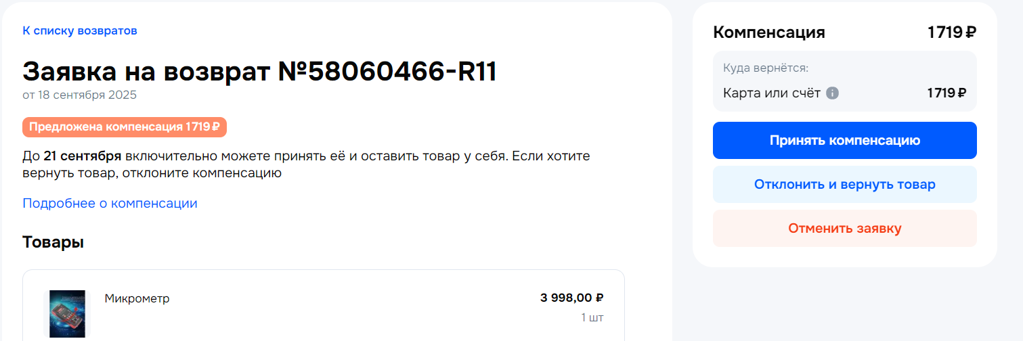Click the "Товары" section heading

tap(53, 242)
